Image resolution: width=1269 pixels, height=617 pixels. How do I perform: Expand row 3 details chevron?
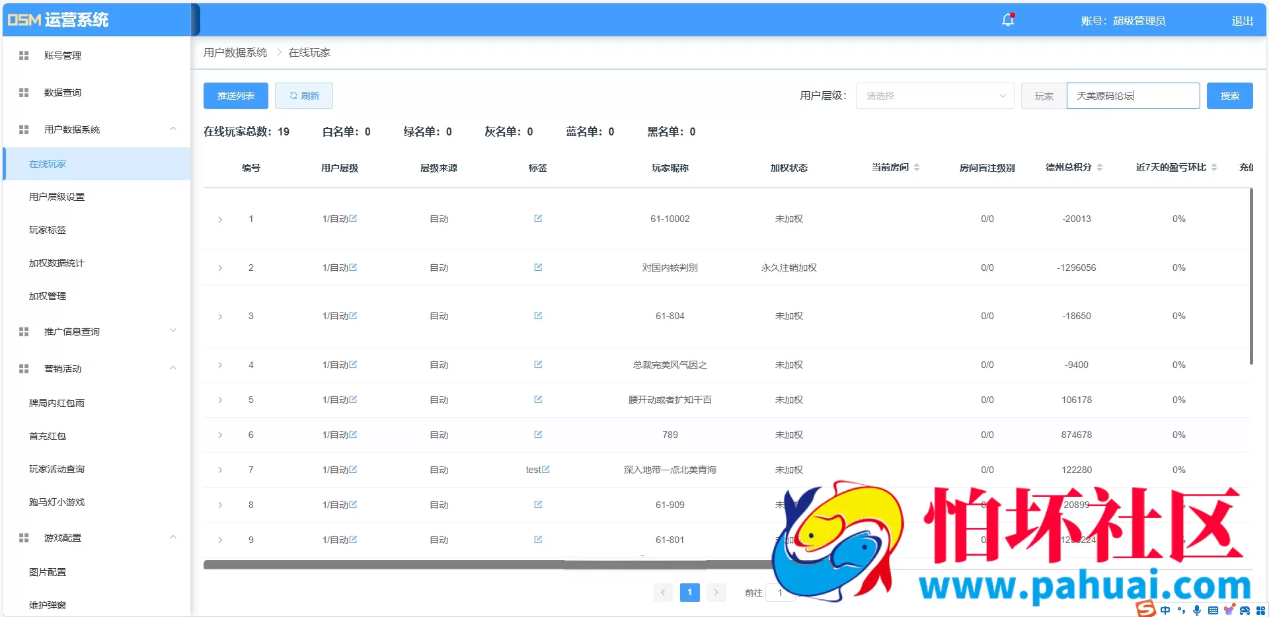(220, 316)
